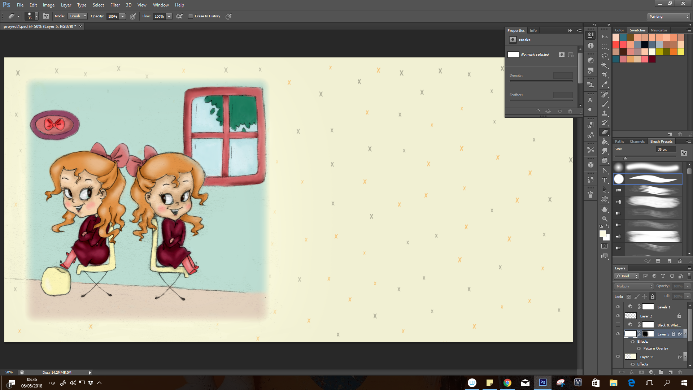Viewport: 693px width, 390px height.
Task: Pick the red swatch in the Swatches panel
Action: point(616,44)
